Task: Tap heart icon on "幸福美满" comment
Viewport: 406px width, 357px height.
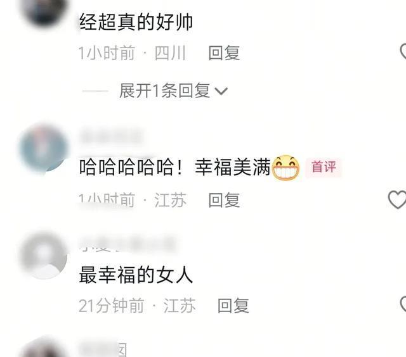Action: coord(397,199)
